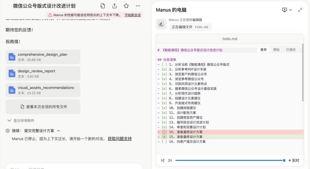Click 开始新会话 link in warning banner

pyautogui.click(x=133, y=15)
